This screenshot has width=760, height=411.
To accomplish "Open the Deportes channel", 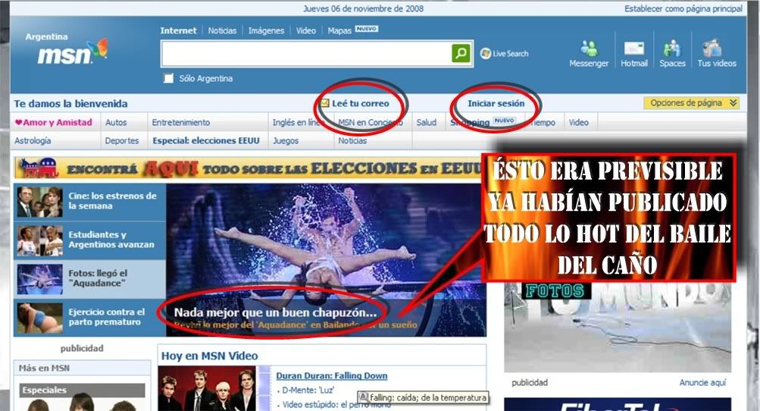I will click(122, 141).
